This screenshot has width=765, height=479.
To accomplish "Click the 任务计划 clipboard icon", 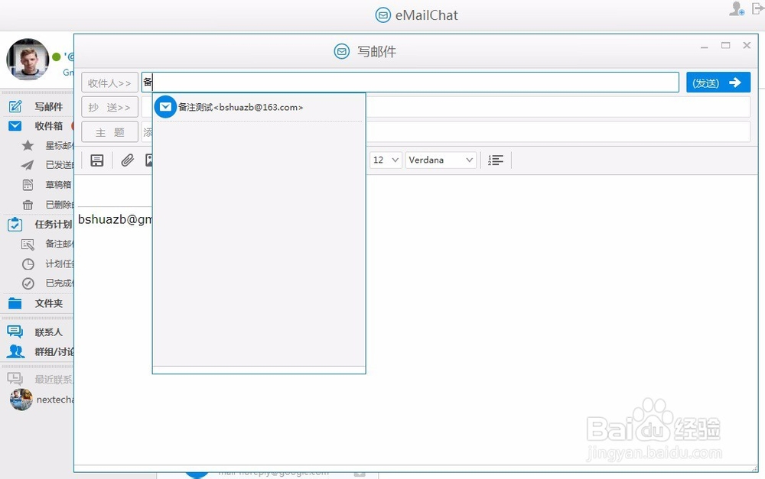I will click(15, 224).
